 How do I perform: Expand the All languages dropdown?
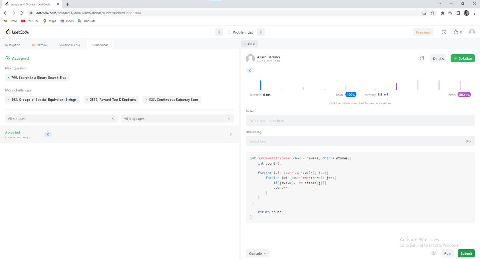click(177, 118)
